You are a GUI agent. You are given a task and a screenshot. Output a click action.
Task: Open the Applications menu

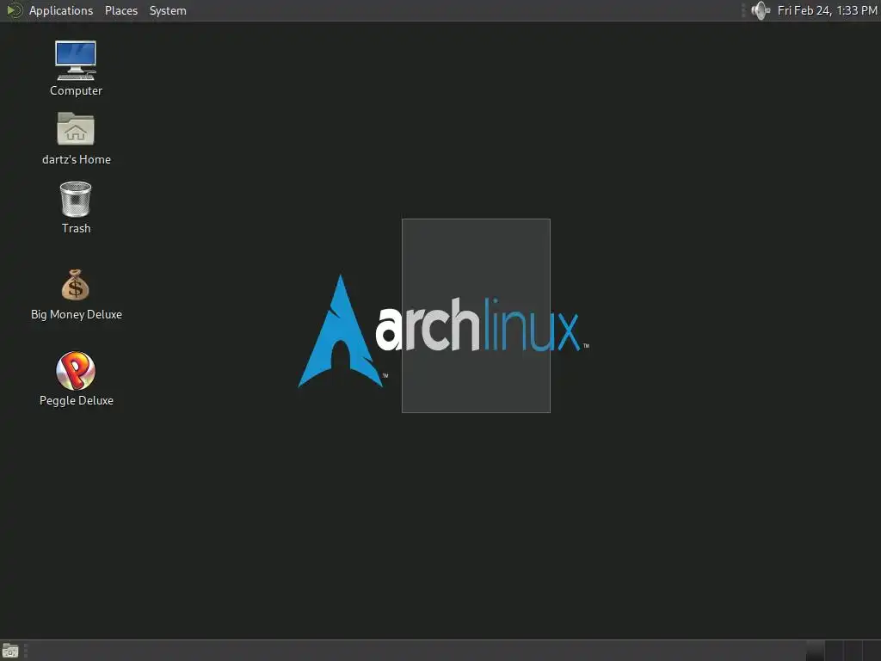[x=61, y=10]
